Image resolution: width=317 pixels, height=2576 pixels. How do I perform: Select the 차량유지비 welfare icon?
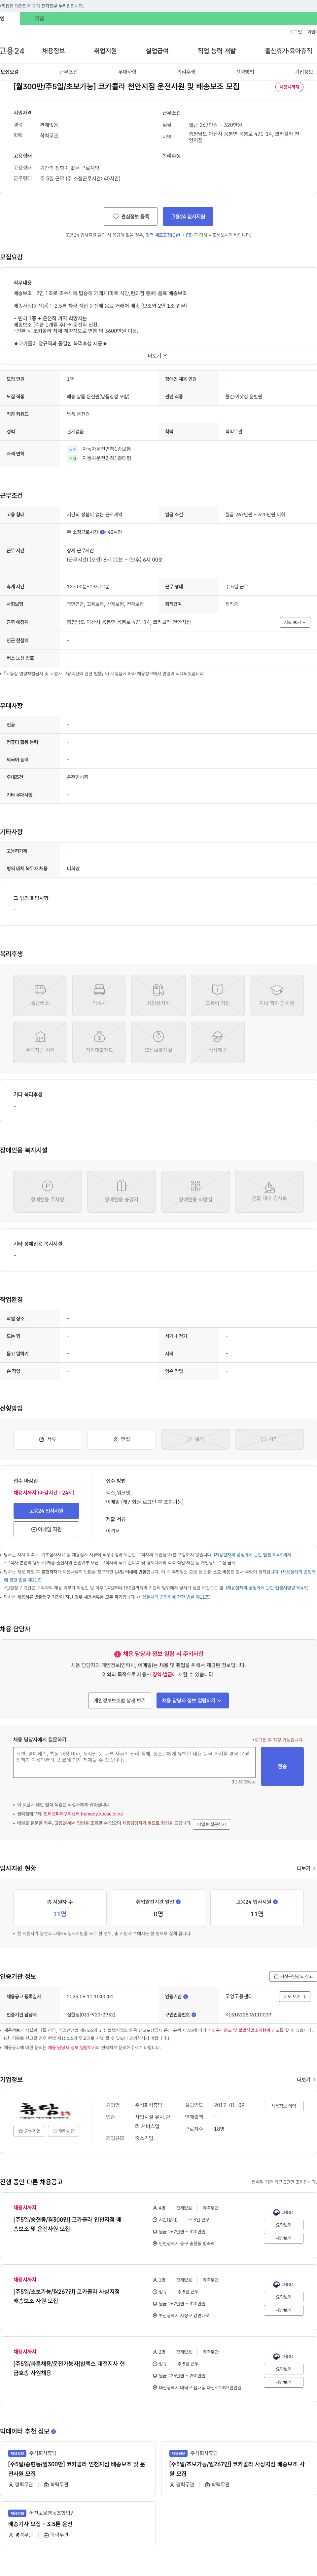click(158, 995)
